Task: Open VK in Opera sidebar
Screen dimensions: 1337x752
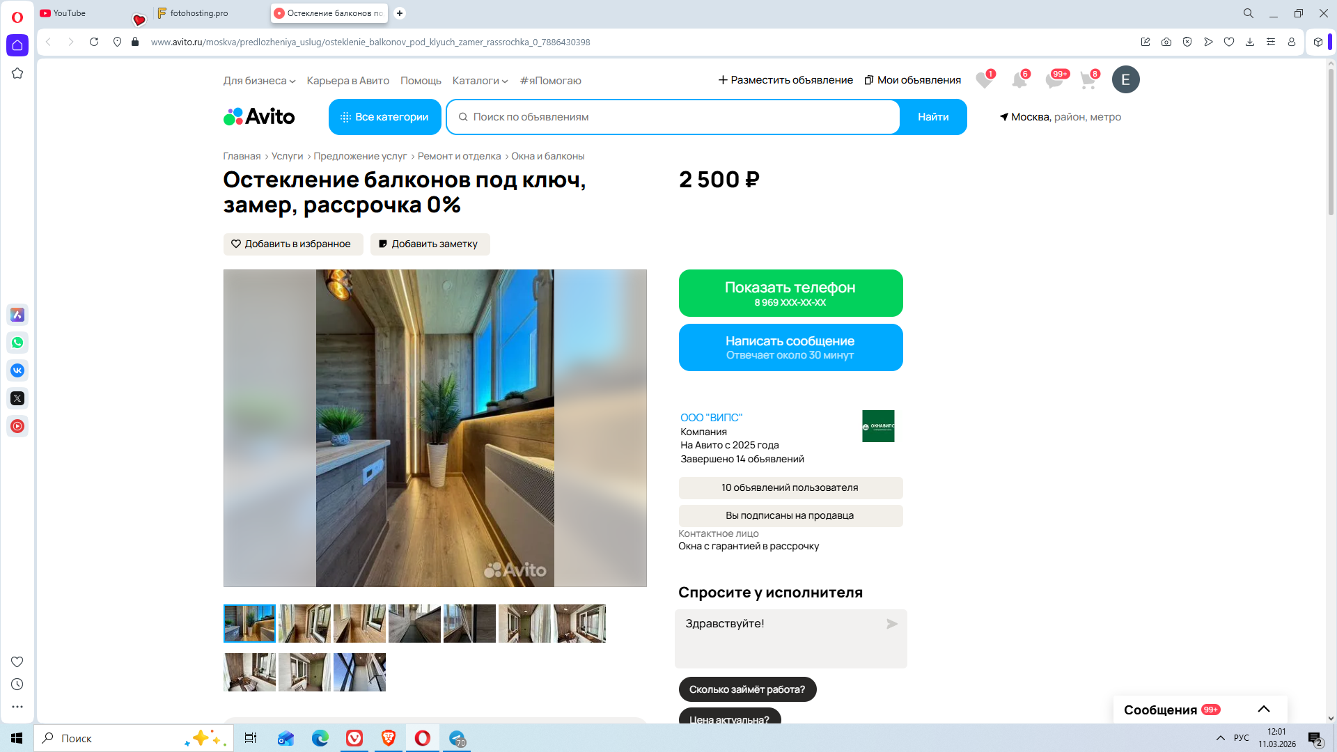Action: click(x=17, y=370)
